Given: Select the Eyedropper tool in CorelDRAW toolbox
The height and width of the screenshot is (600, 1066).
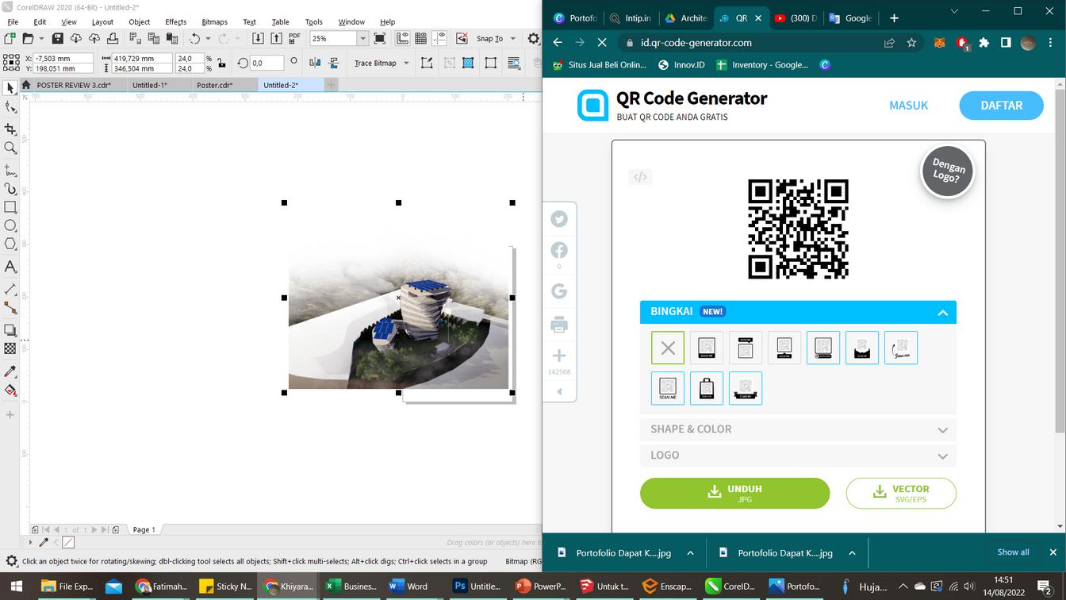Looking at the screenshot, I should point(10,371).
